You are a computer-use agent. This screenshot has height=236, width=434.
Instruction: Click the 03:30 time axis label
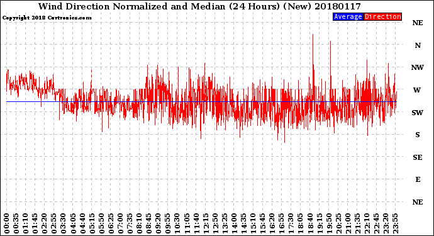(64, 223)
